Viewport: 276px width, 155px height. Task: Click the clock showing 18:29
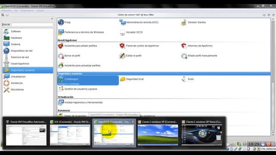[x=254, y=144]
